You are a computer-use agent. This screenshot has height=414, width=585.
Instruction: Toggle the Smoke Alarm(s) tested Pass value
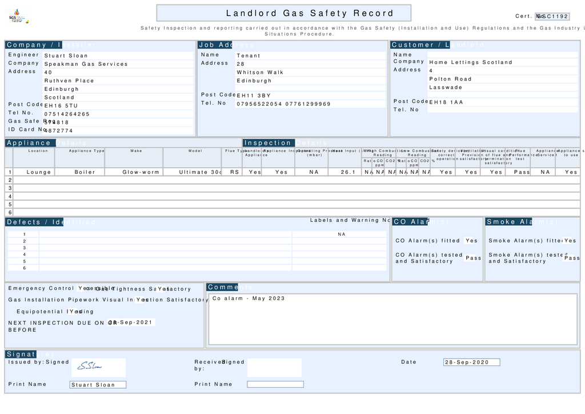click(571, 258)
